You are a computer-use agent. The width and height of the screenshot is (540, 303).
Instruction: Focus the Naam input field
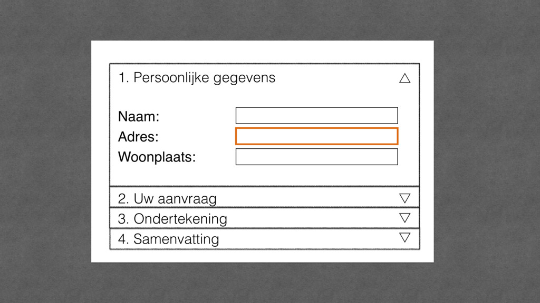tap(317, 115)
